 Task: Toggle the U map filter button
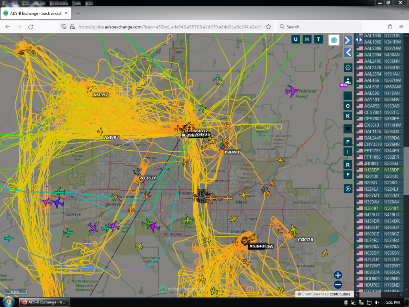pos(296,40)
